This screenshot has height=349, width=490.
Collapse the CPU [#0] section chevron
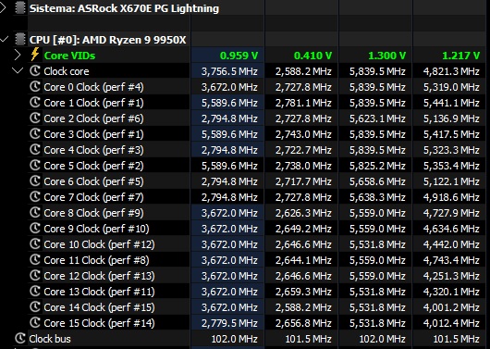[x=4, y=40]
